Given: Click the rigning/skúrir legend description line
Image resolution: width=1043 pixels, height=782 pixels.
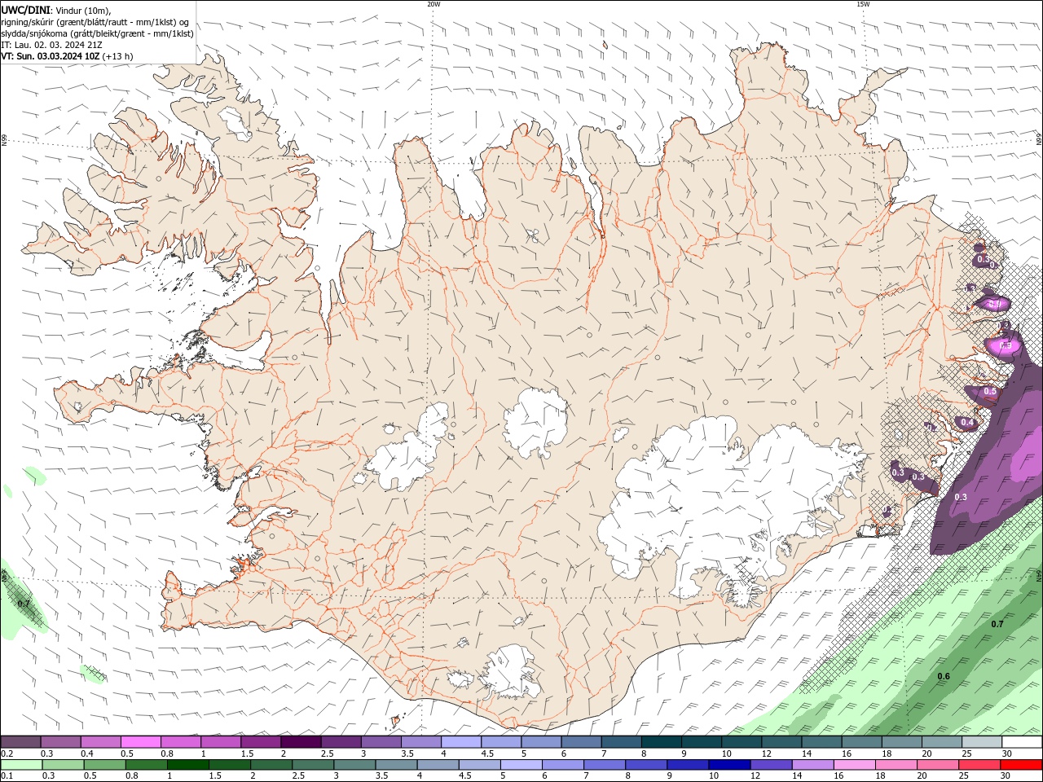Looking at the screenshot, I should pyautogui.click(x=95, y=21).
